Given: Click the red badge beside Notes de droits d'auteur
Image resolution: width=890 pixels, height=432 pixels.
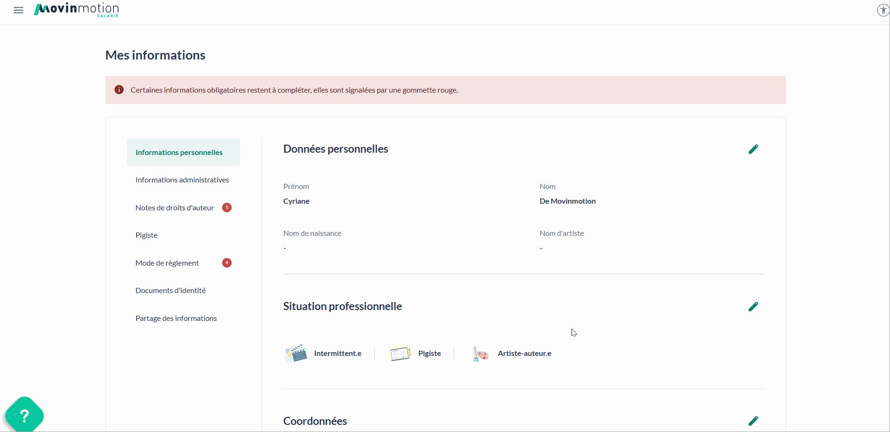Looking at the screenshot, I should [x=227, y=207].
